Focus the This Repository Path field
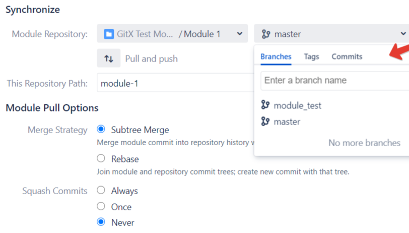 [174, 83]
